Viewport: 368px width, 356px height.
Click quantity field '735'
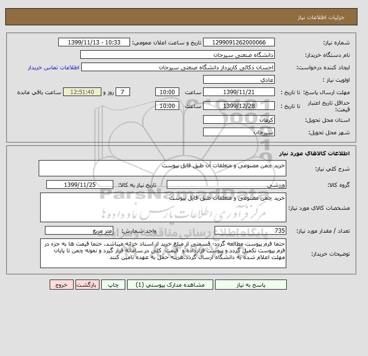(250, 230)
